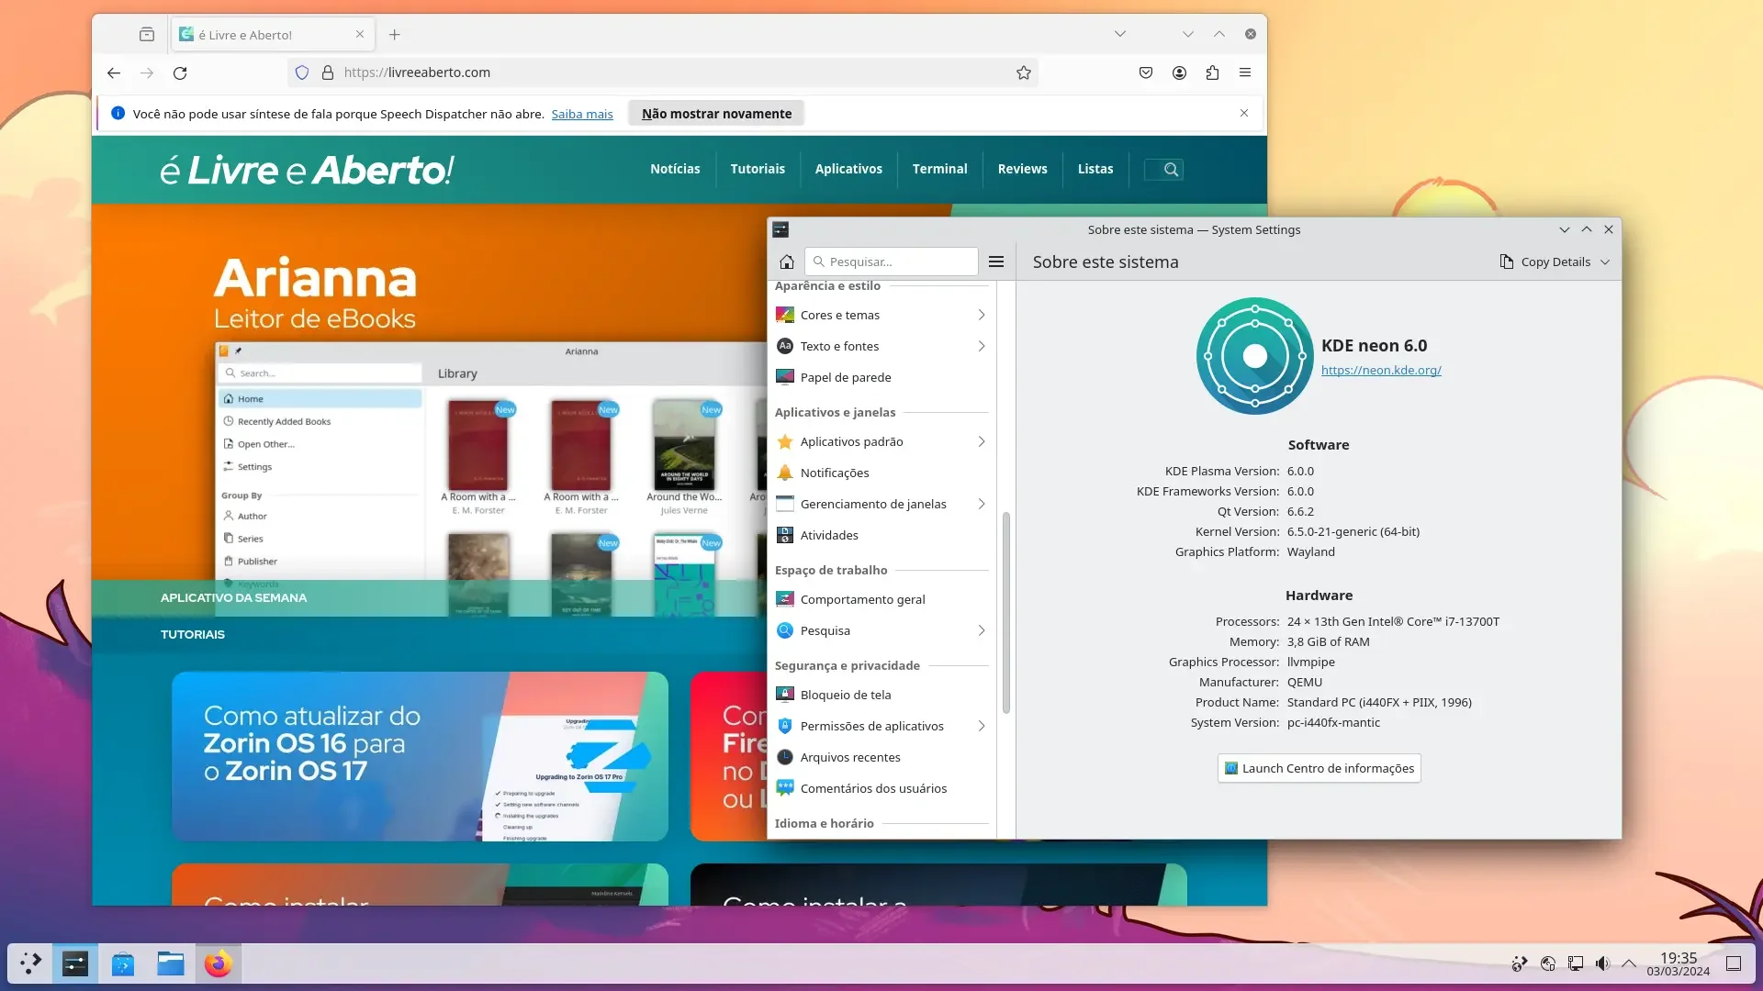Select Notificações in sidebar

(x=881, y=473)
